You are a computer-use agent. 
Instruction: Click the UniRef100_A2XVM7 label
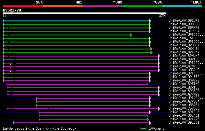click(x=184, y=52)
